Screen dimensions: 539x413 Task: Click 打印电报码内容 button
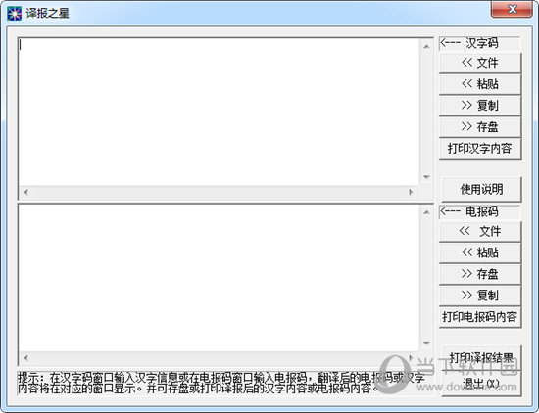click(480, 317)
